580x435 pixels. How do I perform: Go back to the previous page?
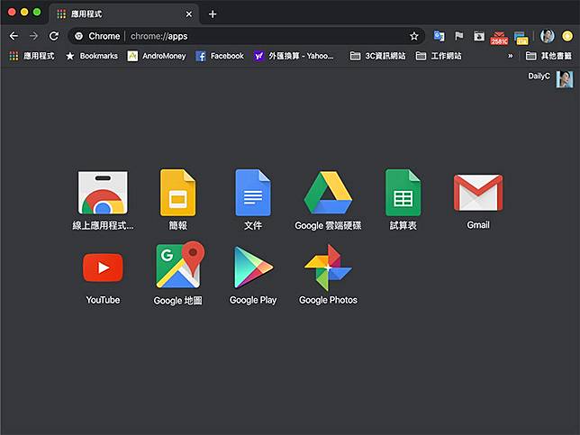point(14,36)
